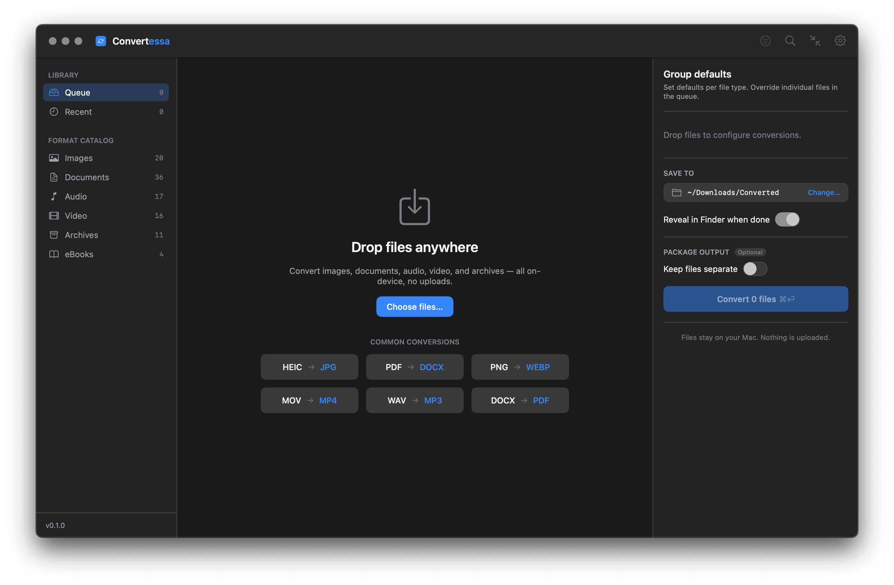Click the Convertessa app logo icon
This screenshot has height=585, width=894.
101,41
